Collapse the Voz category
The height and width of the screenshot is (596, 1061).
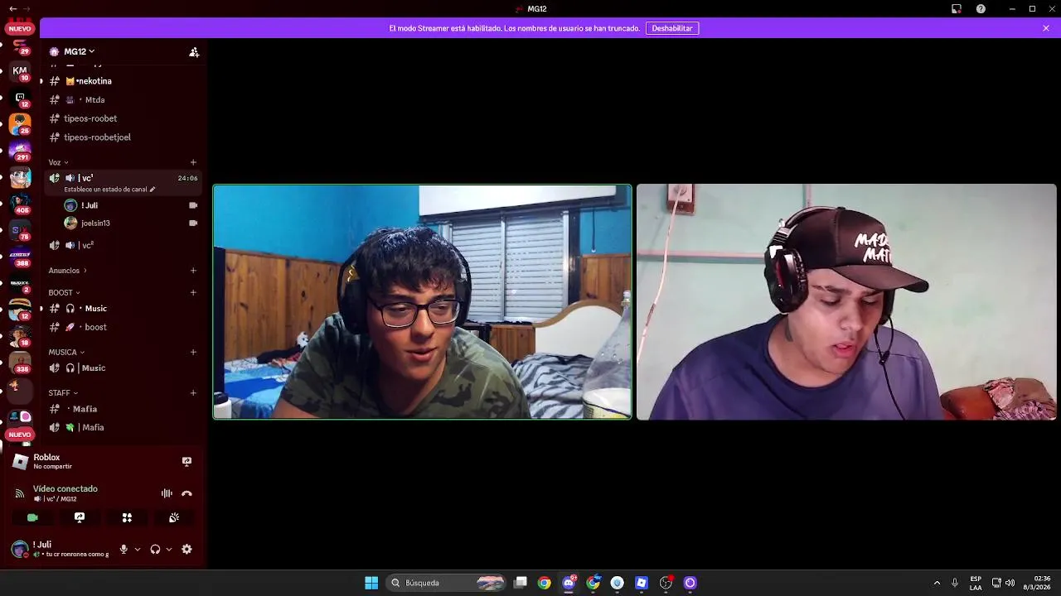pos(58,162)
